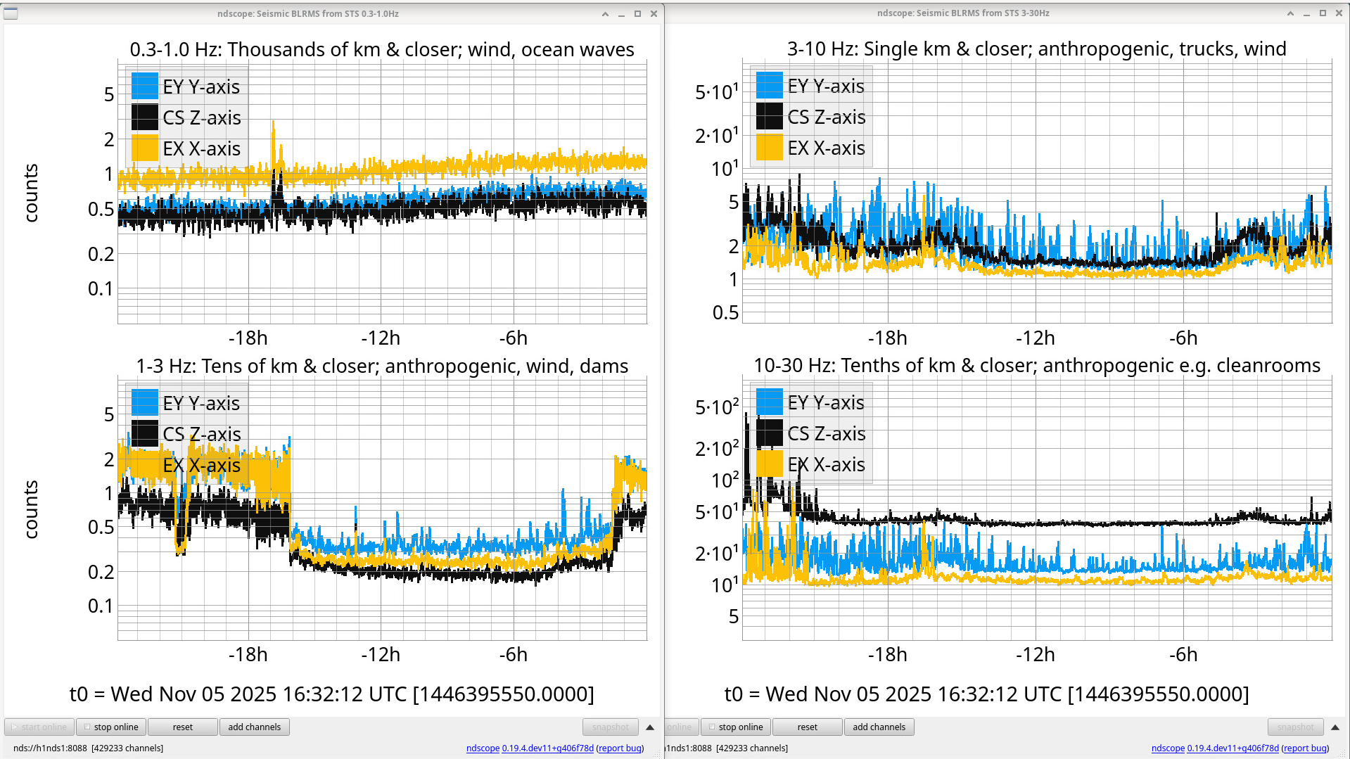Maximize the Seismic BLRMS 3-30Hz window

point(1323,14)
